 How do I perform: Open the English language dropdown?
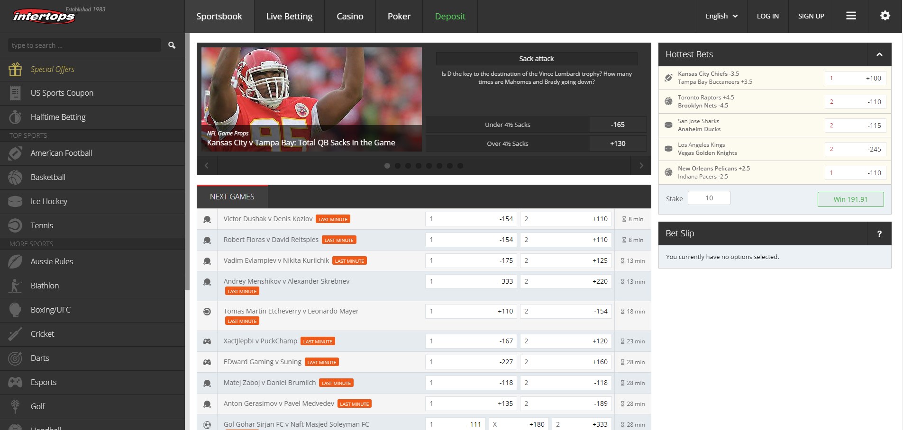[x=721, y=16]
